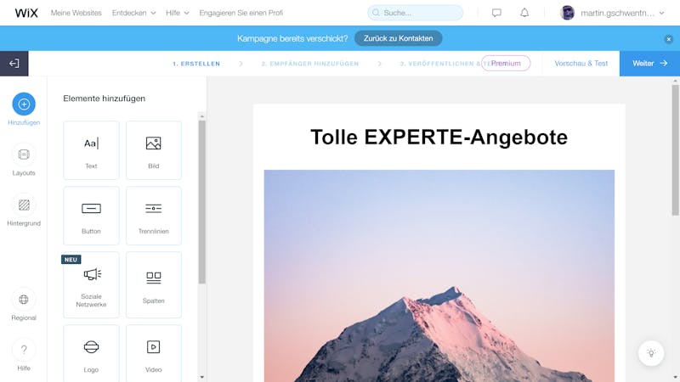Select step 1. Erstellen
The image size is (680, 382).
pos(196,64)
